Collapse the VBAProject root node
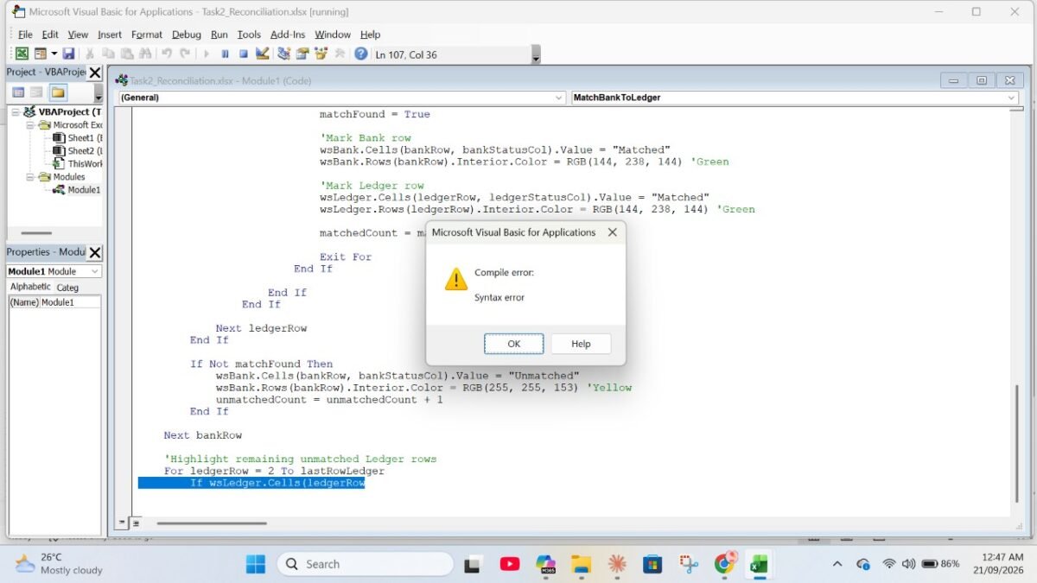This screenshot has width=1037, height=583. [16, 112]
